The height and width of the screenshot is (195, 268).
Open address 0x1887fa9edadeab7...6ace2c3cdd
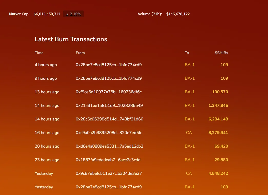[x=108, y=160]
